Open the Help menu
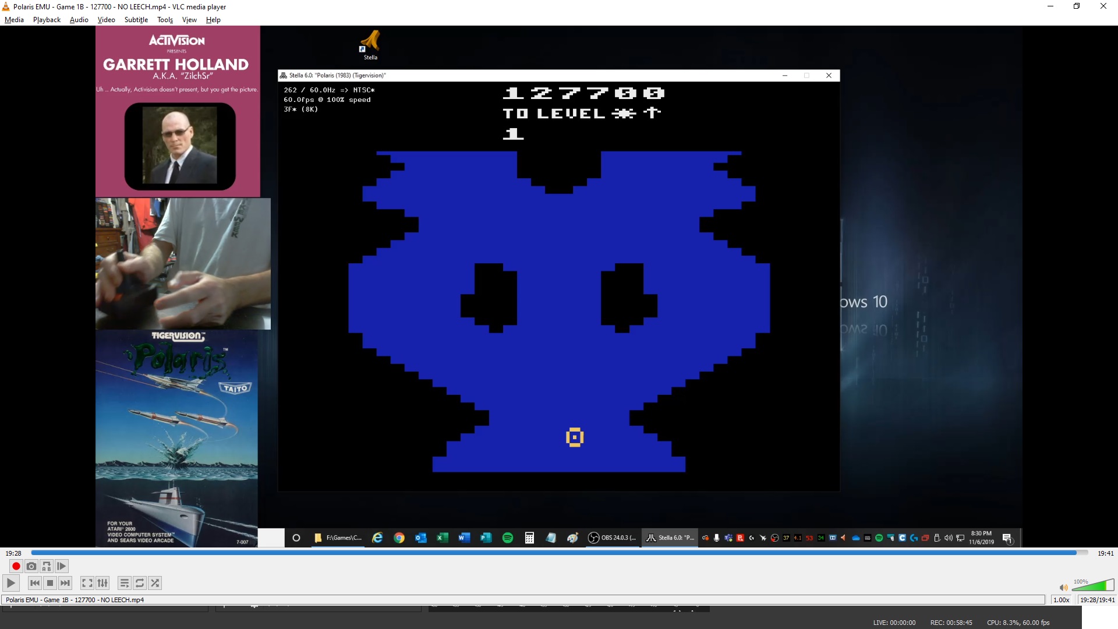This screenshot has height=629, width=1118. [213, 20]
